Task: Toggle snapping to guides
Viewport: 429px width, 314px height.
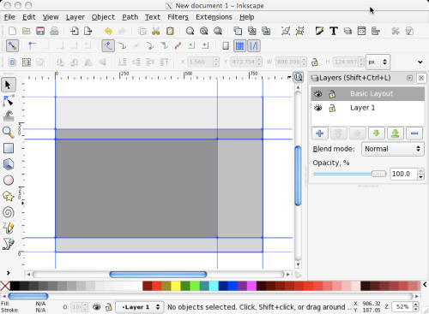Action: click(x=254, y=46)
